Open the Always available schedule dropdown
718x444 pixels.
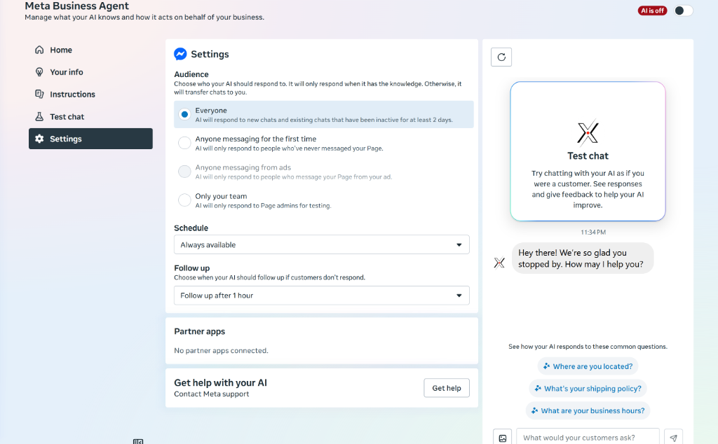[x=321, y=244]
